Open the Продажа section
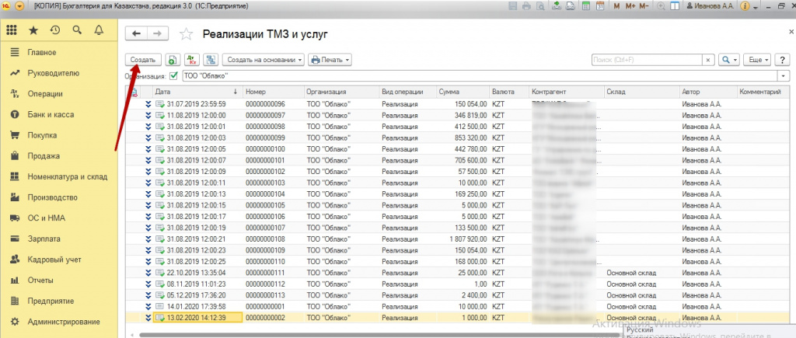 tap(59, 156)
